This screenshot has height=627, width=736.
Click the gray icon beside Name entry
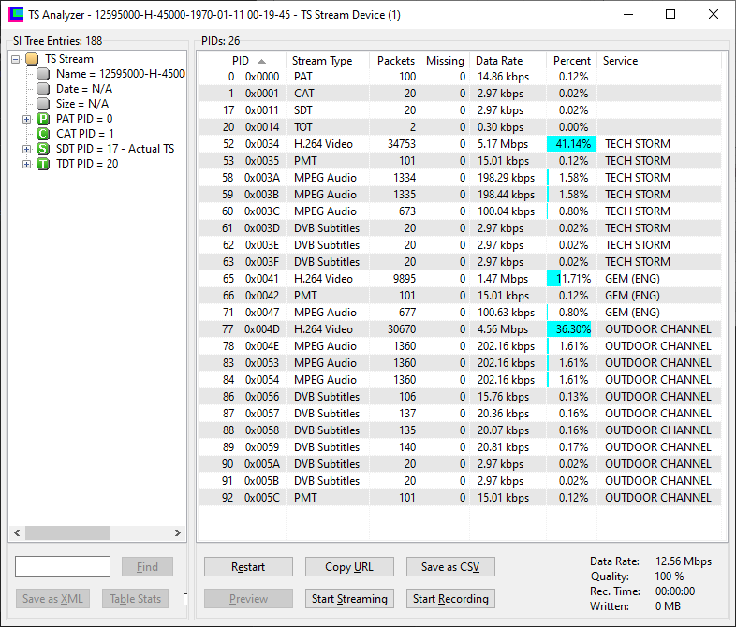point(43,74)
